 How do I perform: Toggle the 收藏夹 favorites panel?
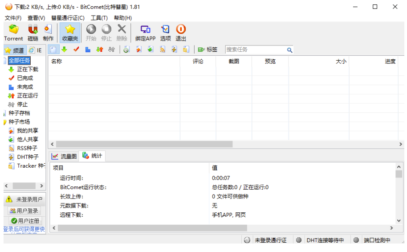click(x=70, y=33)
